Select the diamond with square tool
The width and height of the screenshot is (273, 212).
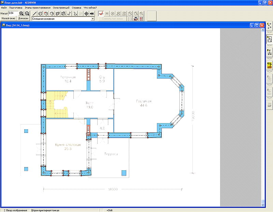pyautogui.click(x=86, y=14)
